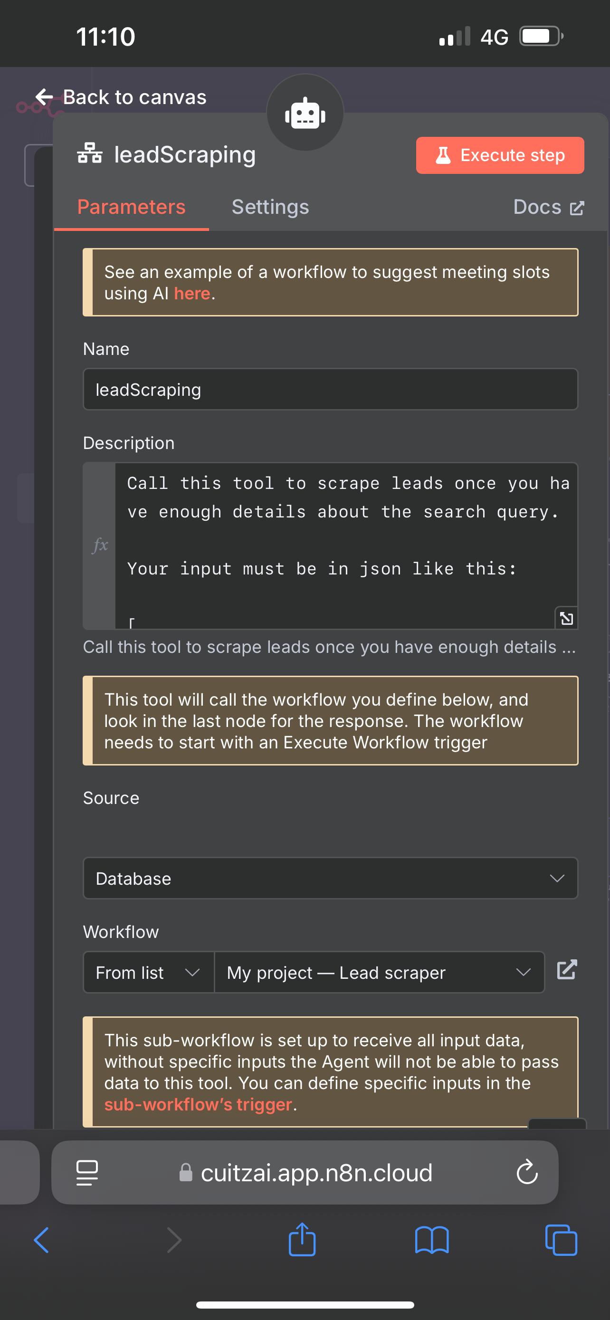Follow the 'here' example workflow link

pyautogui.click(x=192, y=294)
